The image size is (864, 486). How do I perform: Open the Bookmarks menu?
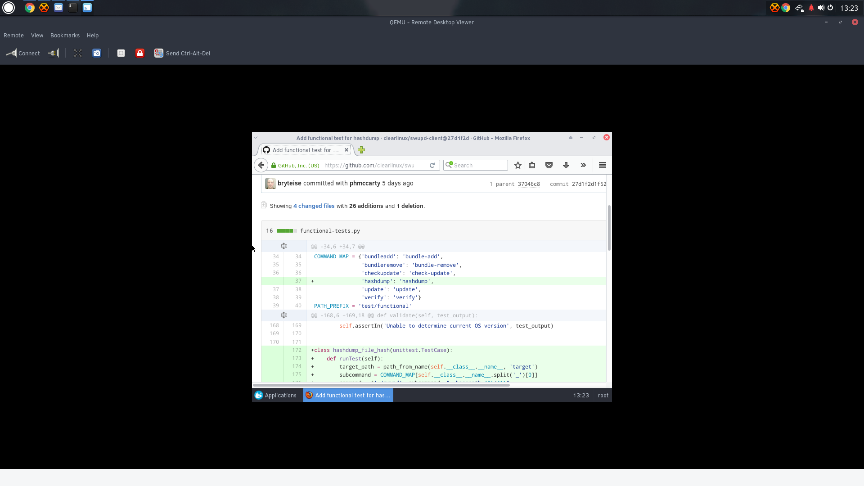65,36
